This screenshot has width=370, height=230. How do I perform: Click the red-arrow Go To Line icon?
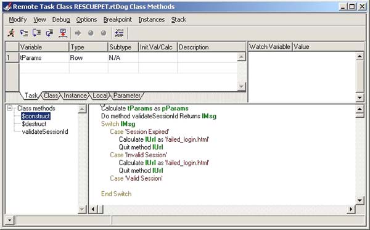[63, 33]
